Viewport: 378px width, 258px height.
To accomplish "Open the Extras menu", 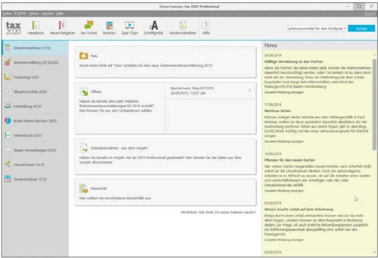I will point(34,13).
